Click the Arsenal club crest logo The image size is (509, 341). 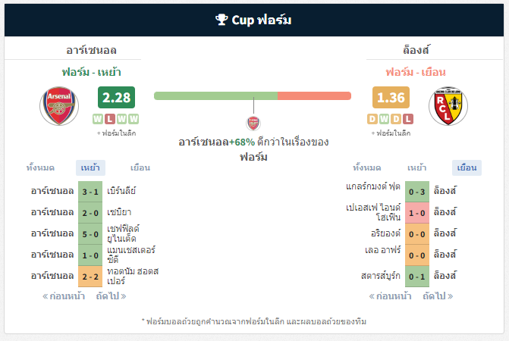point(59,106)
